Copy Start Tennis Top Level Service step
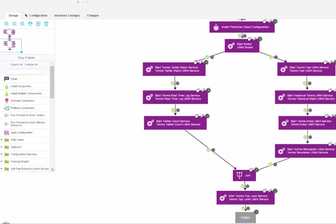 tap(265, 191)
